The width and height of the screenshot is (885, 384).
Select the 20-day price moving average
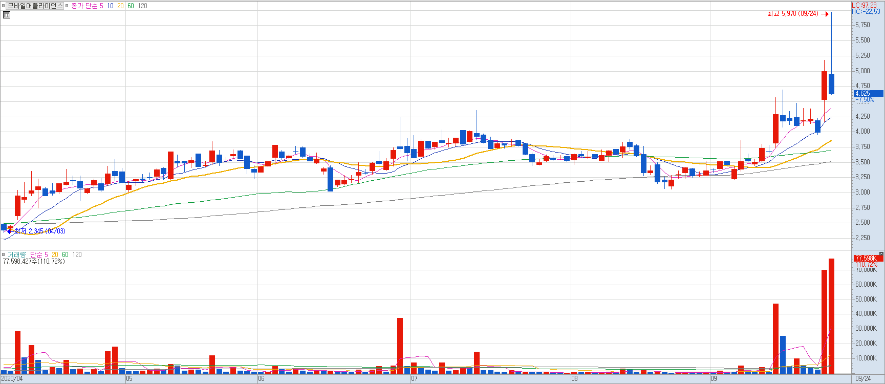[x=120, y=6]
